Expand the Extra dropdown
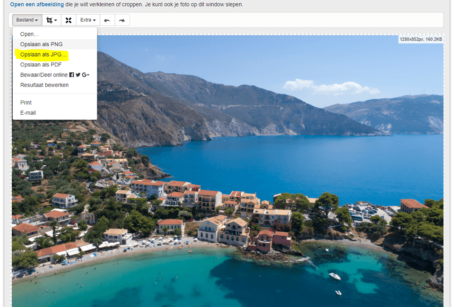The height and width of the screenshot is (307, 461). (x=88, y=20)
